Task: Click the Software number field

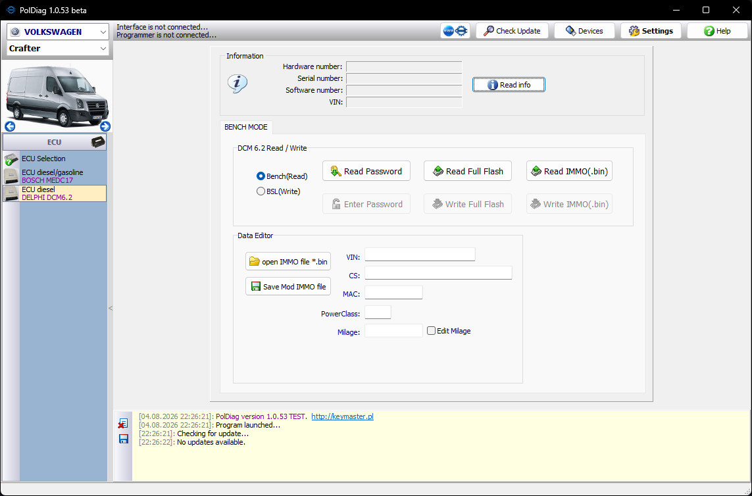Action: coord(405,90)
